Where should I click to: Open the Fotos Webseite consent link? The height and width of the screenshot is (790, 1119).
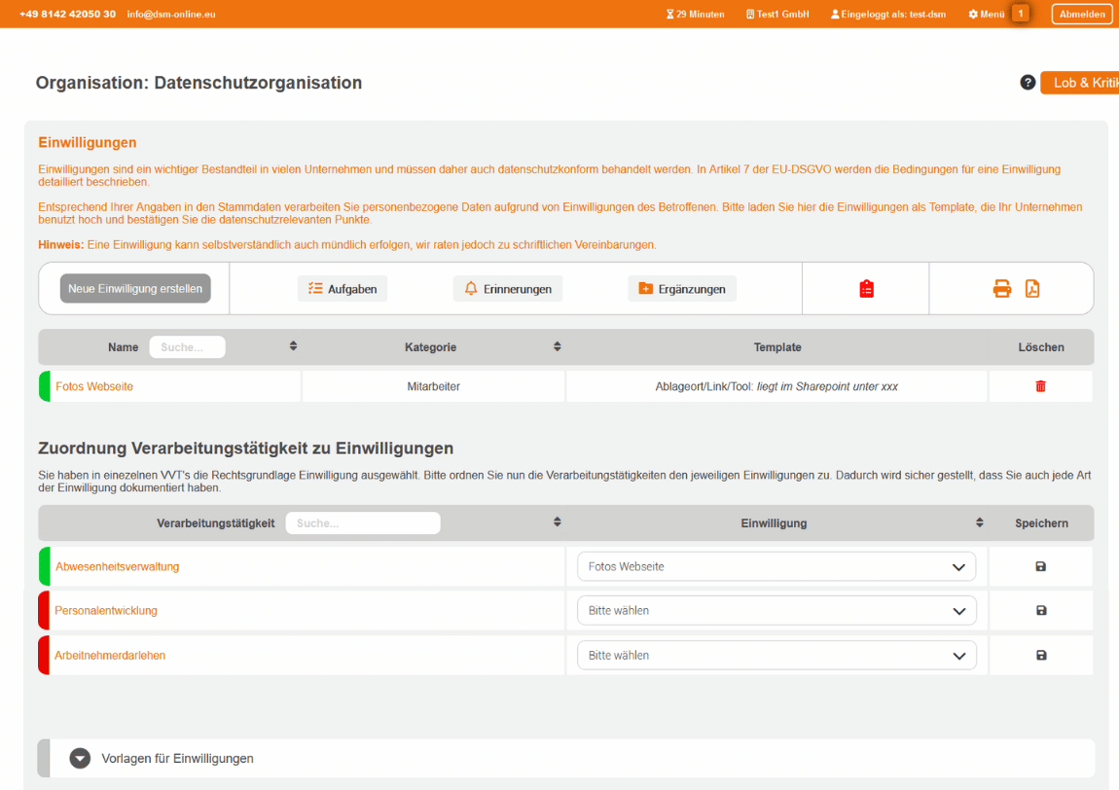(94, 386)
